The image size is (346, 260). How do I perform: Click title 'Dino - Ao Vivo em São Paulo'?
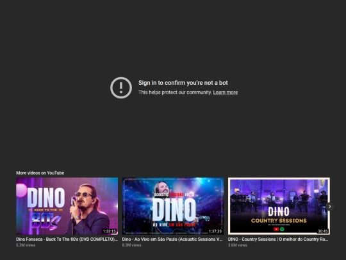pyautogui.click(x=172, y=239)
